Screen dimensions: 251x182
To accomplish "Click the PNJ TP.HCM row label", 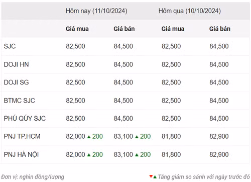I will click(22, 136).
